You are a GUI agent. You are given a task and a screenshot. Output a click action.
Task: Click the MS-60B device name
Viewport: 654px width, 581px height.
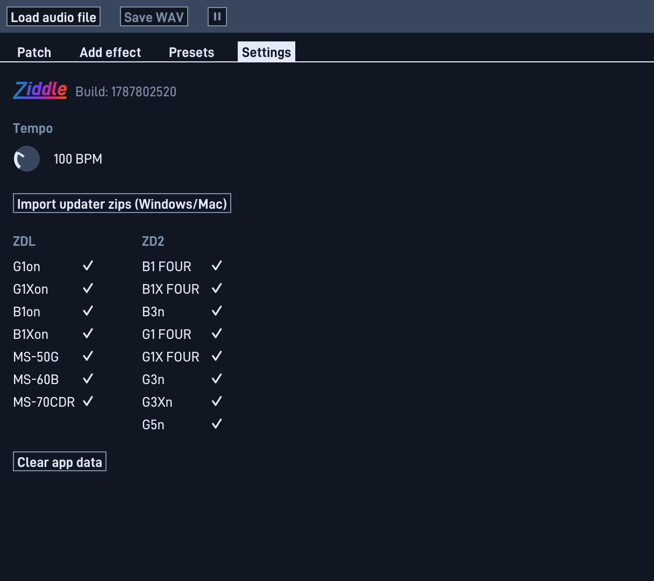(x=36, y=379)
